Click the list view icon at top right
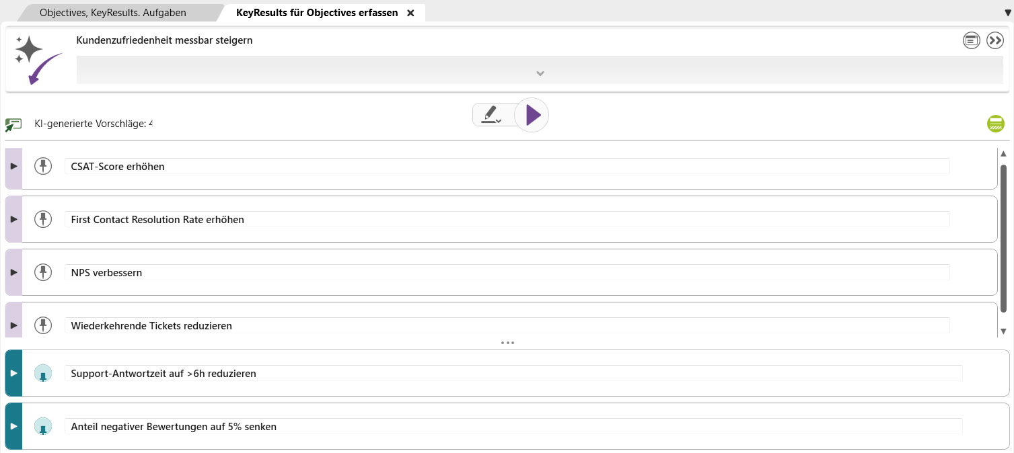 click(972, 41)
